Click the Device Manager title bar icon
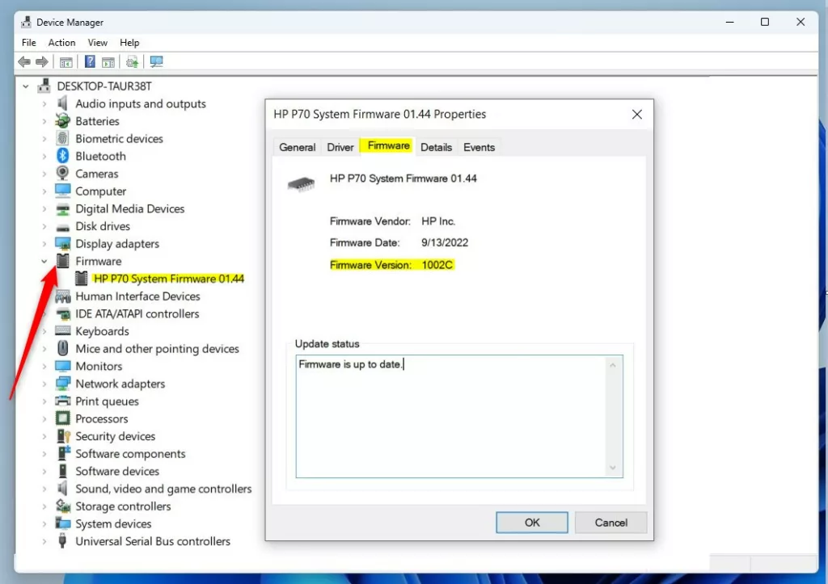This screenshot has width=828, height=584. (26, 22)
